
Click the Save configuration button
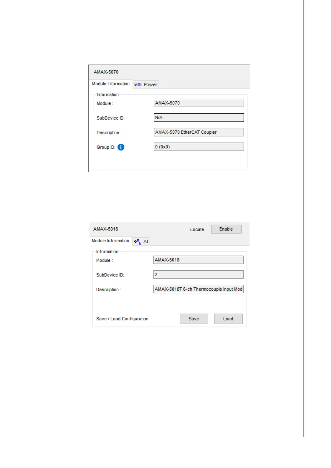pos(194,319)
